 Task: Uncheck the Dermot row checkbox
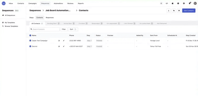30,46
